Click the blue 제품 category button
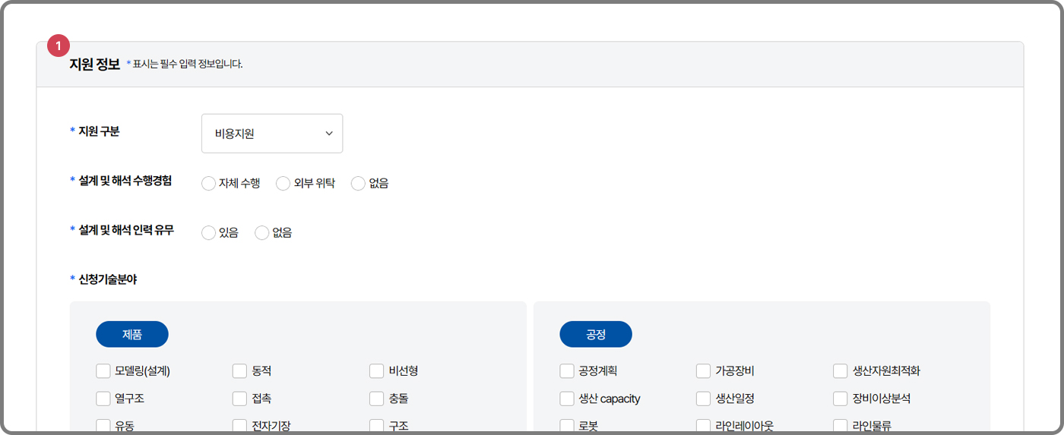Screen dimensions: 1064x435 [132, 334]
